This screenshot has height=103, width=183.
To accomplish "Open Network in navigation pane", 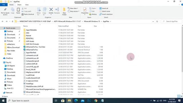I will pyautogui.click(x=9, y=93).
